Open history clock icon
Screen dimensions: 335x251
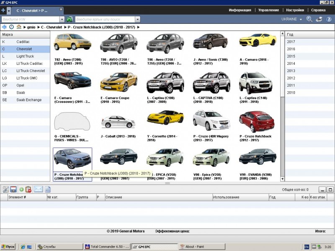click(x=12, y=27)
